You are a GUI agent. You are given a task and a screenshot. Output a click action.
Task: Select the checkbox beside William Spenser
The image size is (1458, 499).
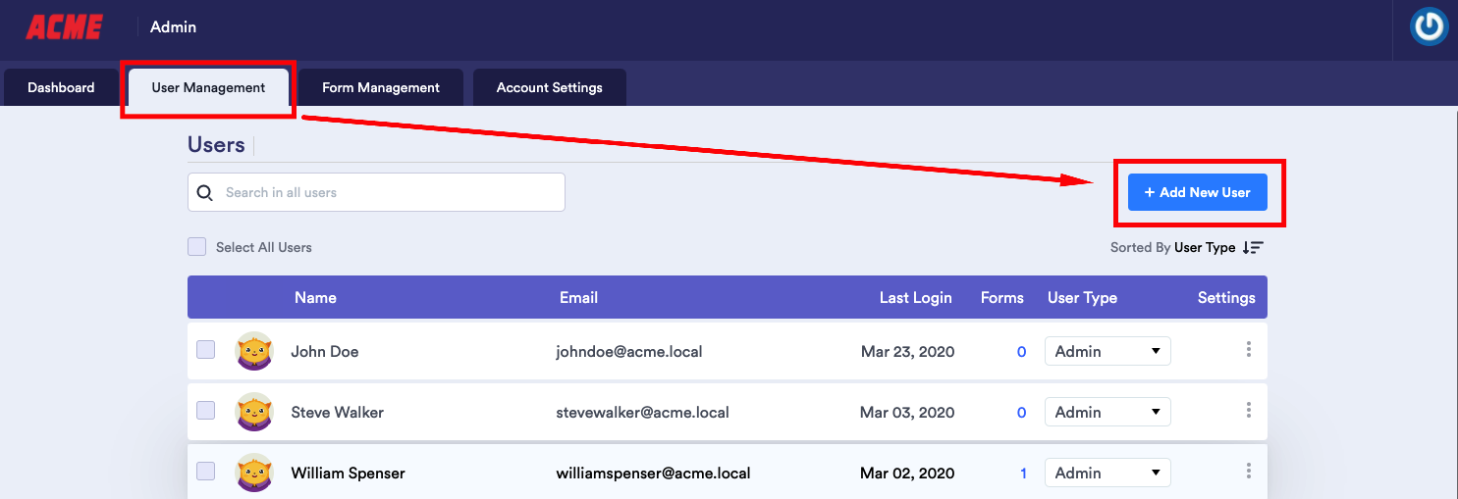point(206,472)
